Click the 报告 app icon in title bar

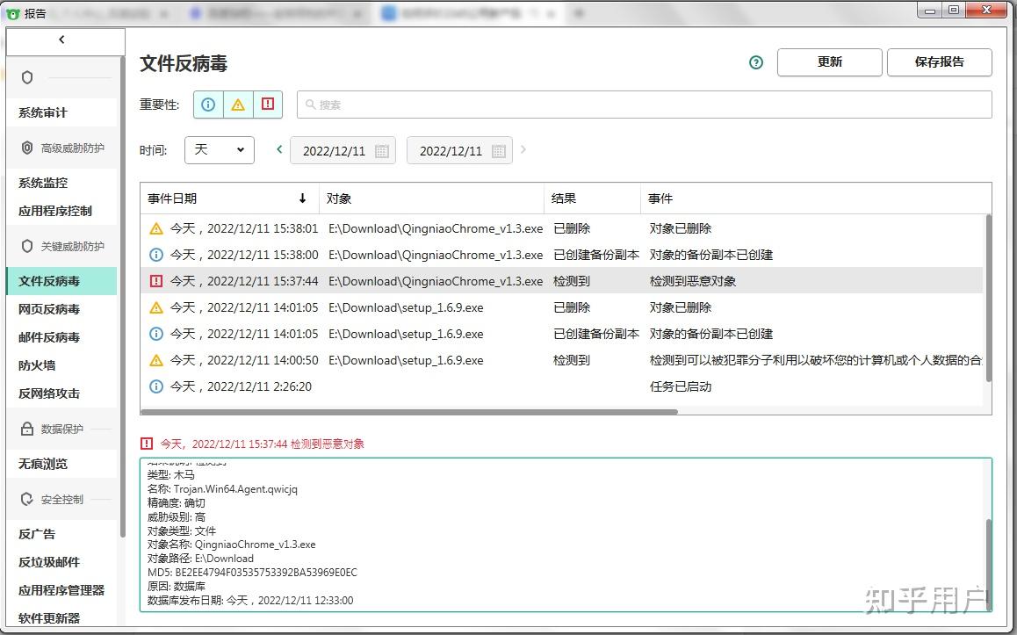pos(11,12)
